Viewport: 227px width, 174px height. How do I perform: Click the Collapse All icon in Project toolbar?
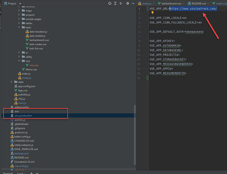[121, 3]
